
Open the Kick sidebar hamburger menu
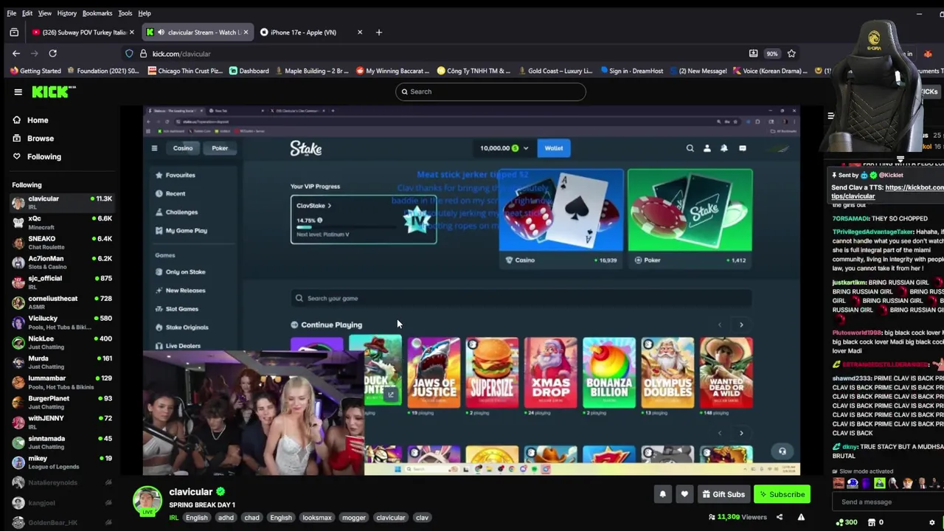pos(18,91)
